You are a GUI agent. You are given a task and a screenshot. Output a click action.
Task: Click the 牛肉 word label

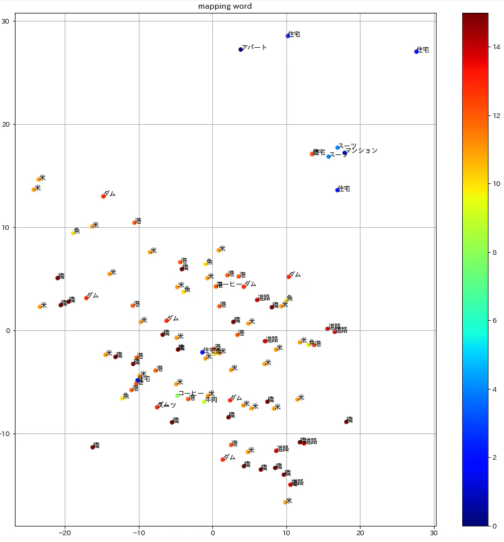click(212, 400)
